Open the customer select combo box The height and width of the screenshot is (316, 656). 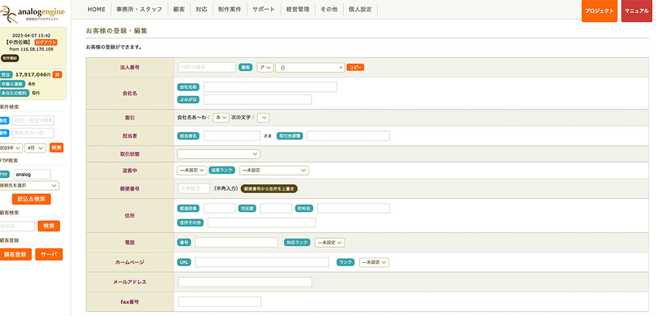click(x=310, y=68)
